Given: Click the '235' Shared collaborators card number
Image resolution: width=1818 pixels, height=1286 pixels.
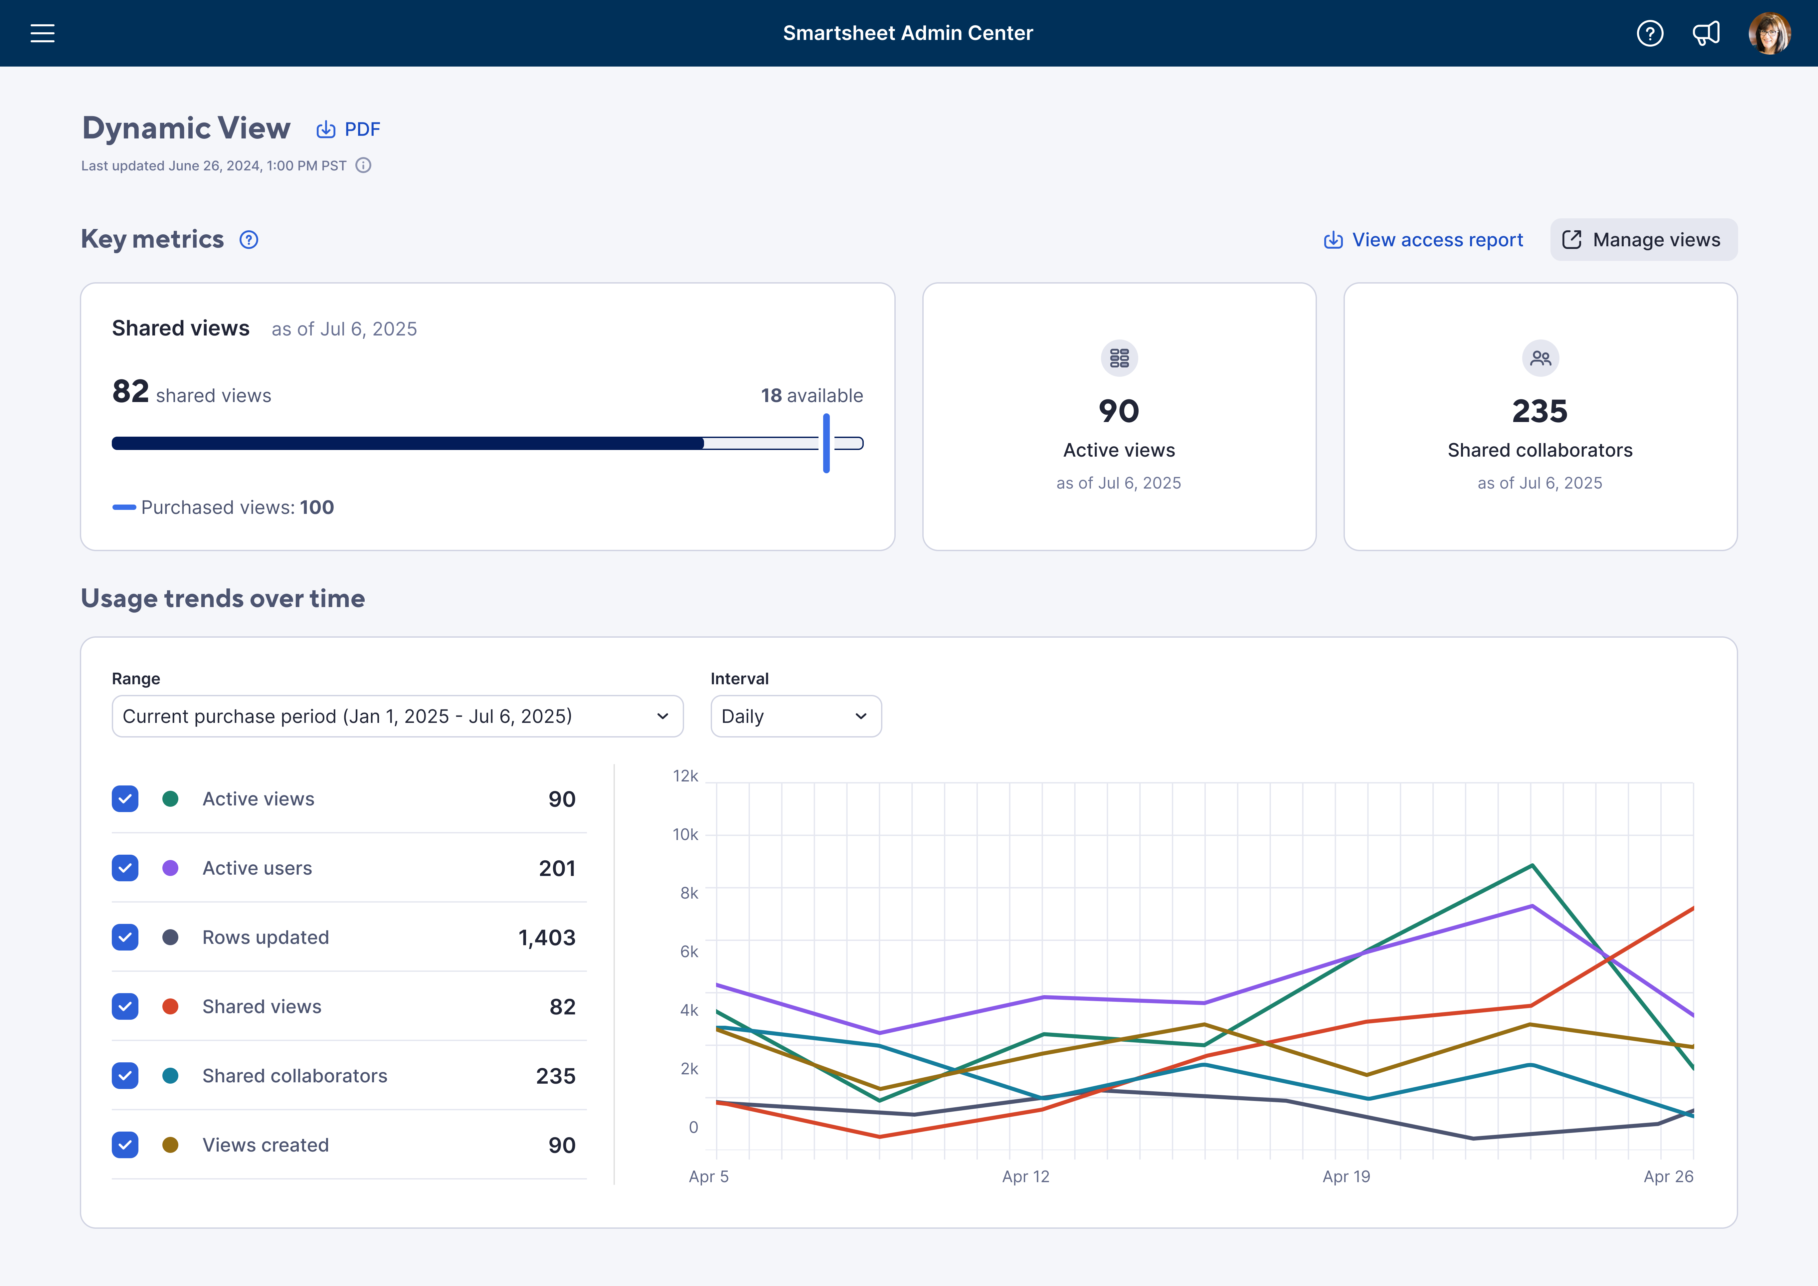Looking at the screenshot, I should (1540, 411).
